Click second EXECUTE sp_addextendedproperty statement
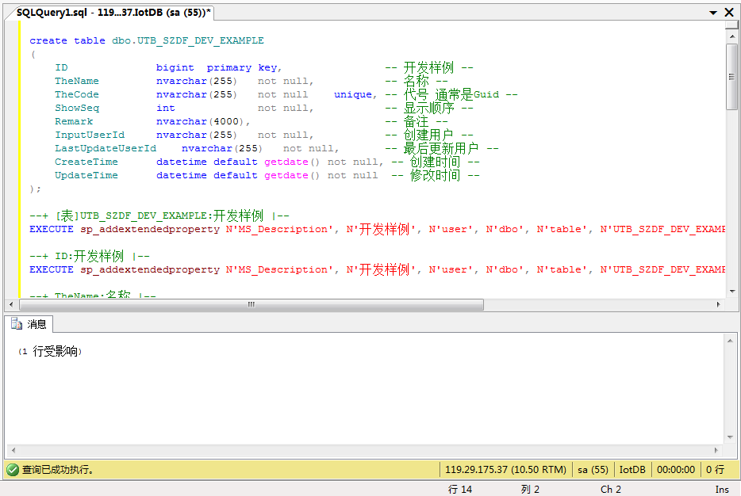This screenshot has width=741, height=496. [x=377, y=269]
